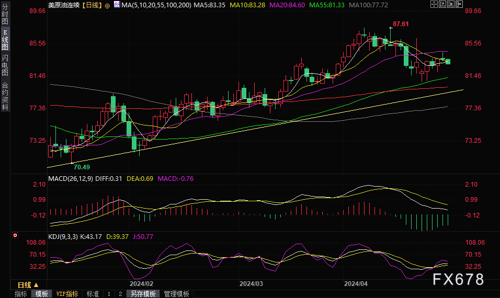The image size is (500, 298).
Task: Open the 闪电图 side tab
Action: [x=5, y=64]
